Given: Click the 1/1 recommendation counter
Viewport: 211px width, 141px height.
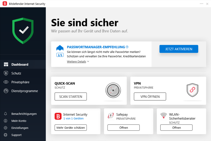Looking at the screenshot, I should click(60, 55).
